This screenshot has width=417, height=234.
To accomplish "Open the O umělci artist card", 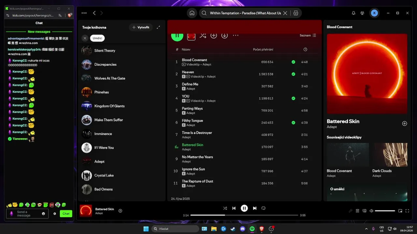I will [367, 193].
